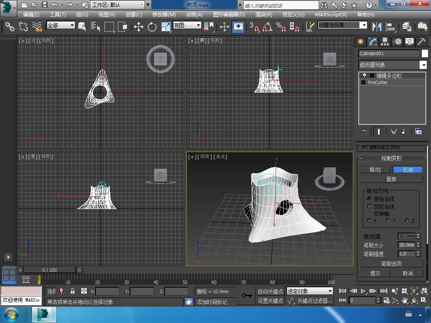This screenshot has height=323, width=431.
Task: Click the object color swatch beside Cylinder001
Action: tap(425, 53)
